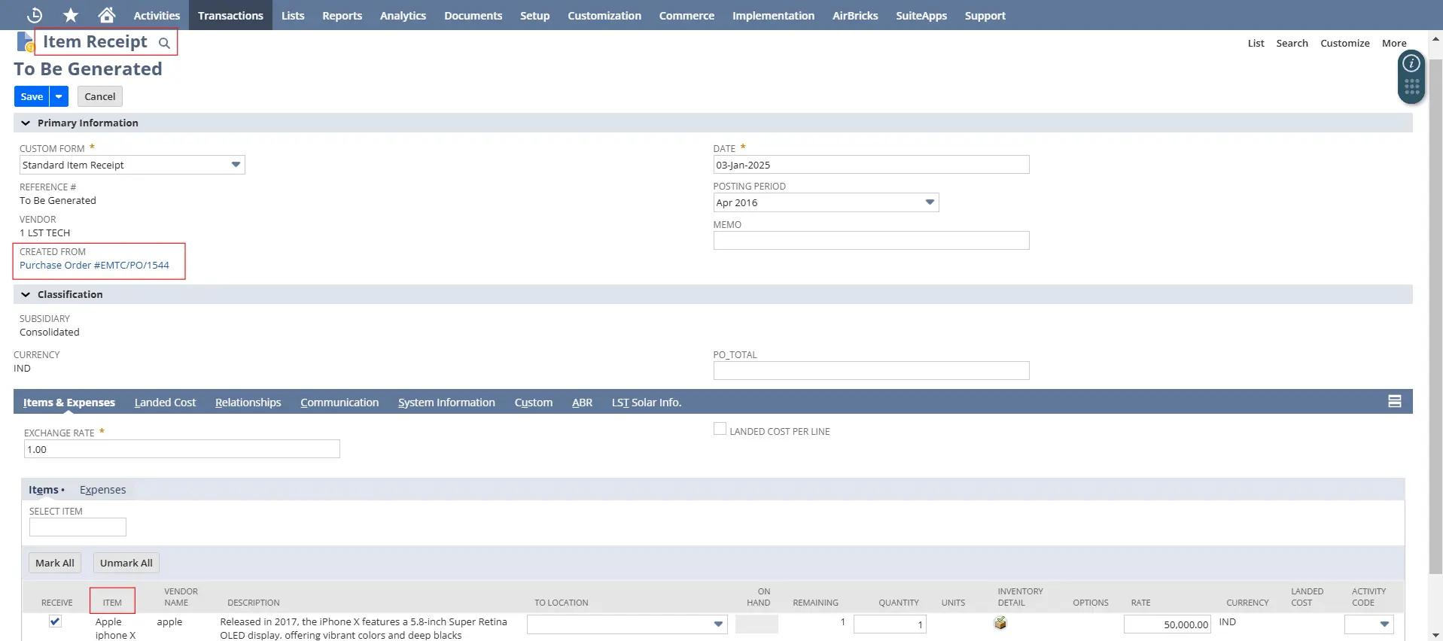Viewport: 1443px width, 641px height.
Task: Open the Documents menu
Action: (x=473, y=15)
